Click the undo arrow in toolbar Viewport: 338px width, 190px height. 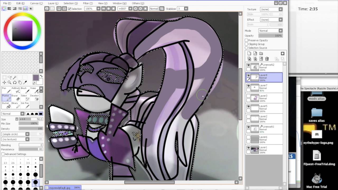tap(47, 9)
